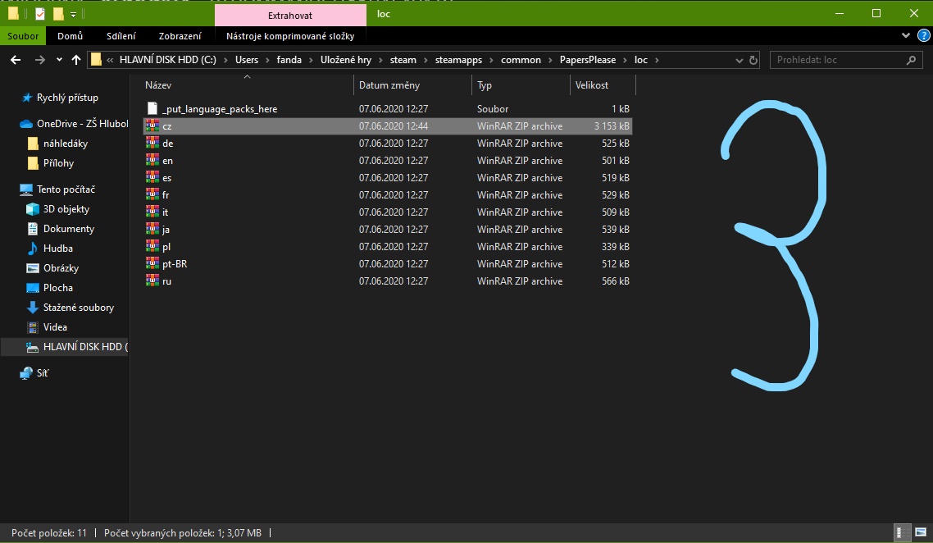Open Nástroje komprimované složky tab
The height and width of the screenshot is (543, 933).
coord(290,36)
